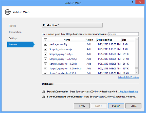The height and width of the screenshot is (113, 146).
Task: Switch to the Settings tab
Action: click(13, 38)
